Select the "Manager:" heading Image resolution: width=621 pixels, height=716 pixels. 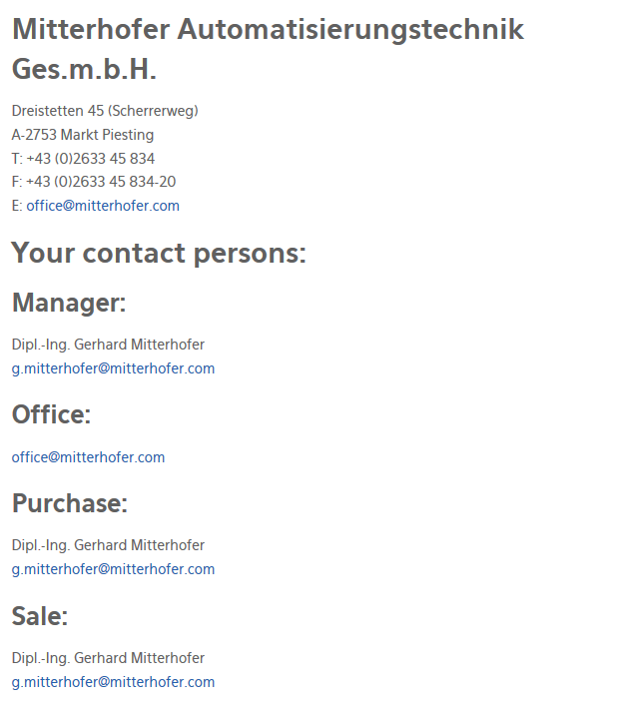point(69,303)
